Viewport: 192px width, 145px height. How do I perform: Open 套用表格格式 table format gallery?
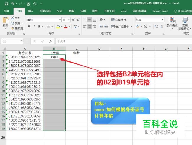pyautogui.click(x=185, y=23)
